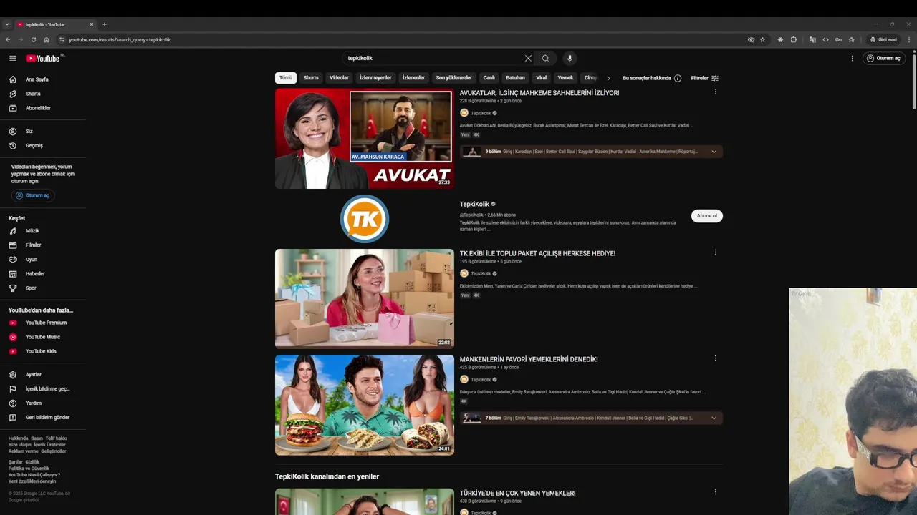Select the İzlenmeyenler filter chip
The height and width of the screenshot is (515, 917).
(375, 78)
